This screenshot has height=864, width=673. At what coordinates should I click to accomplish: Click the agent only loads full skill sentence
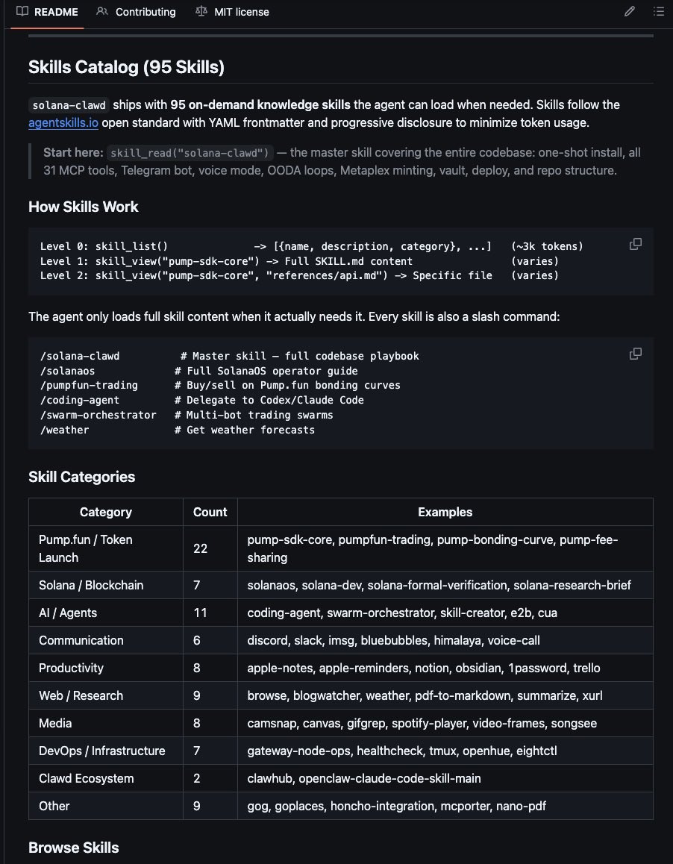(x=294, y=317)
